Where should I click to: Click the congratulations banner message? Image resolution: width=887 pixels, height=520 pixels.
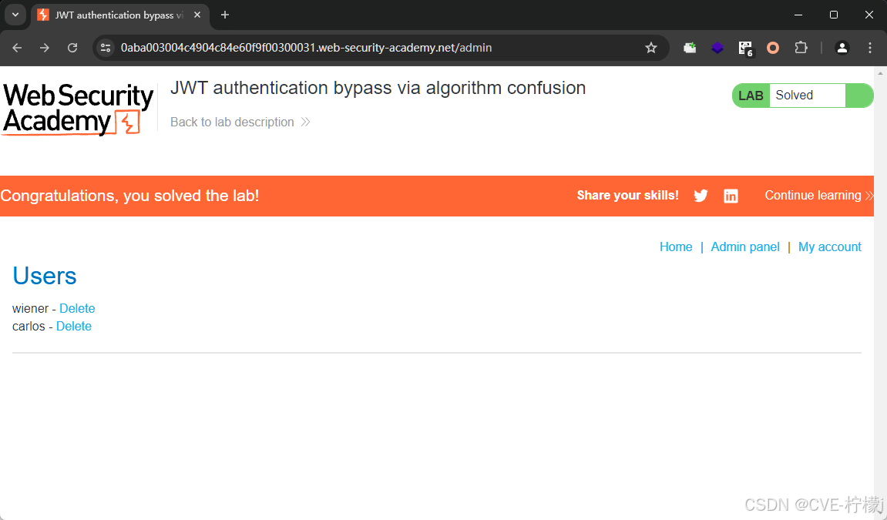pyautogui.click(x=129, y=196)
